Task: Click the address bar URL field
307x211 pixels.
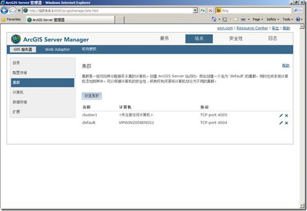Action: (x=110, y=11)
